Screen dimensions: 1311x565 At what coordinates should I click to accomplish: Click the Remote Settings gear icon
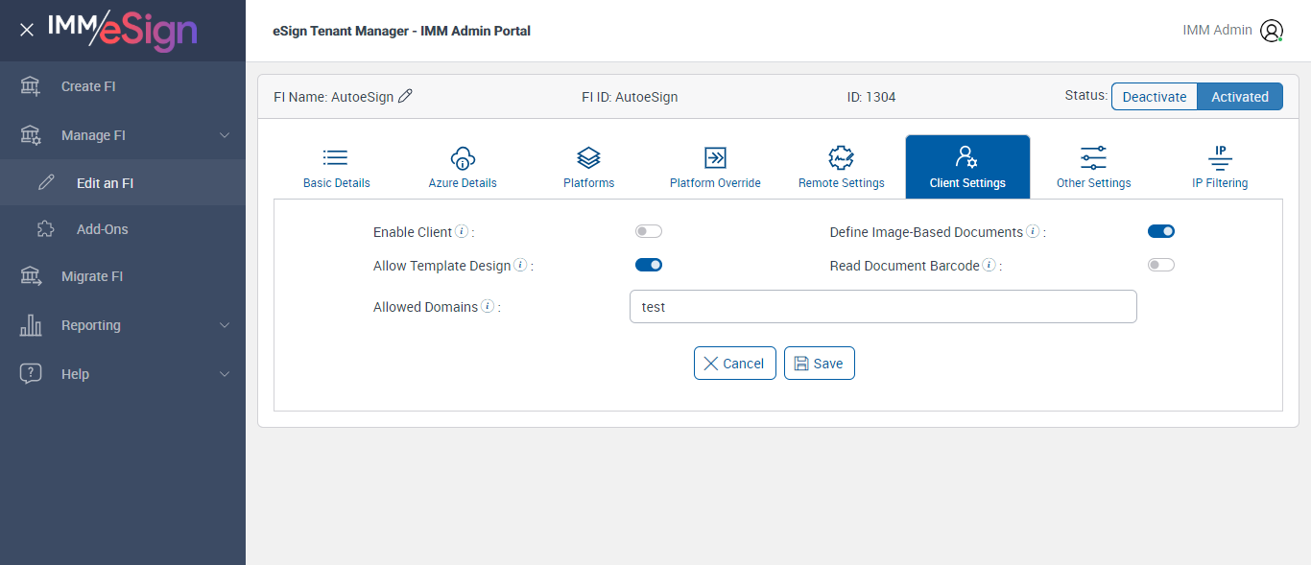click(841, 157)
